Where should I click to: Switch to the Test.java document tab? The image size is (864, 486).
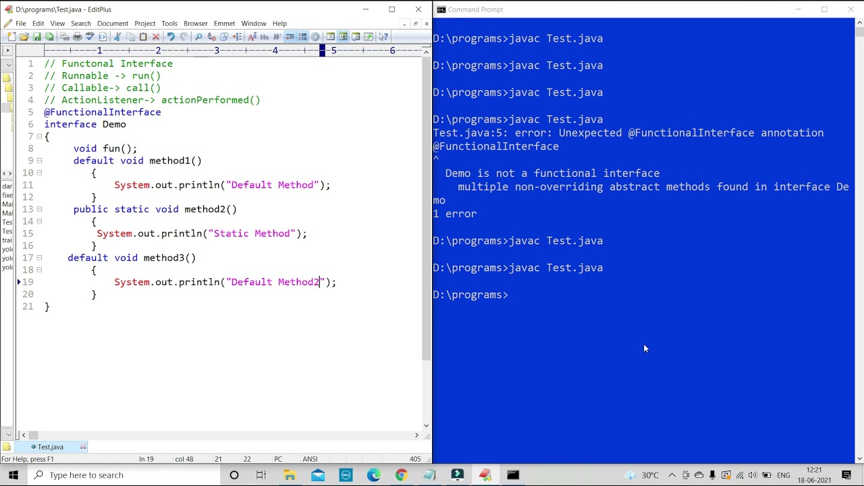tap(51, 447)
